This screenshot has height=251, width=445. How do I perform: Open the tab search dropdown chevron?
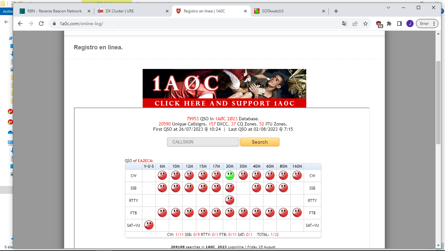(x=388, y=8)
